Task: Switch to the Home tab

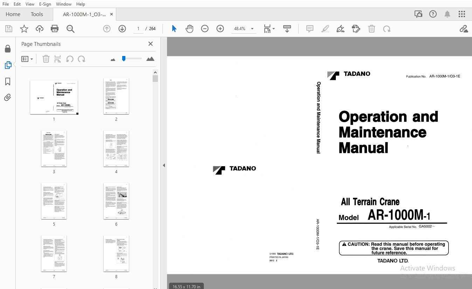Action: pos(13,14)
